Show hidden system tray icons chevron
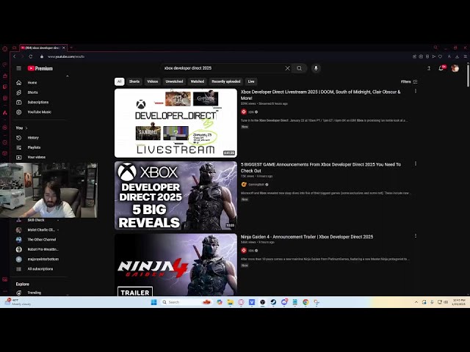Viewport: 470px width, 352px height. [416, 302]
